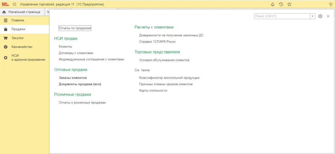This screenshot has width=335, height=154.
Task: Open the hamburger main menu icon
Action: (x=14, y=4)
